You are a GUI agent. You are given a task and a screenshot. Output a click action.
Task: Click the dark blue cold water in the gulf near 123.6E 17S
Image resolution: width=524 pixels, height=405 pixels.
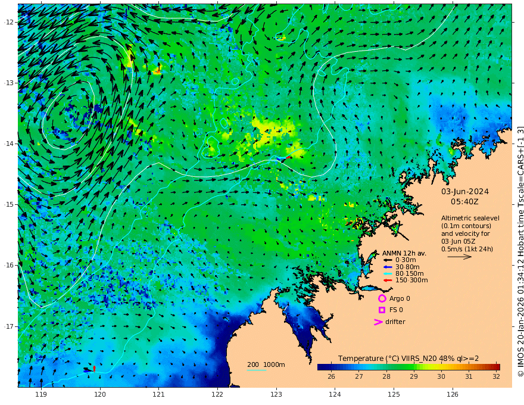306,331
